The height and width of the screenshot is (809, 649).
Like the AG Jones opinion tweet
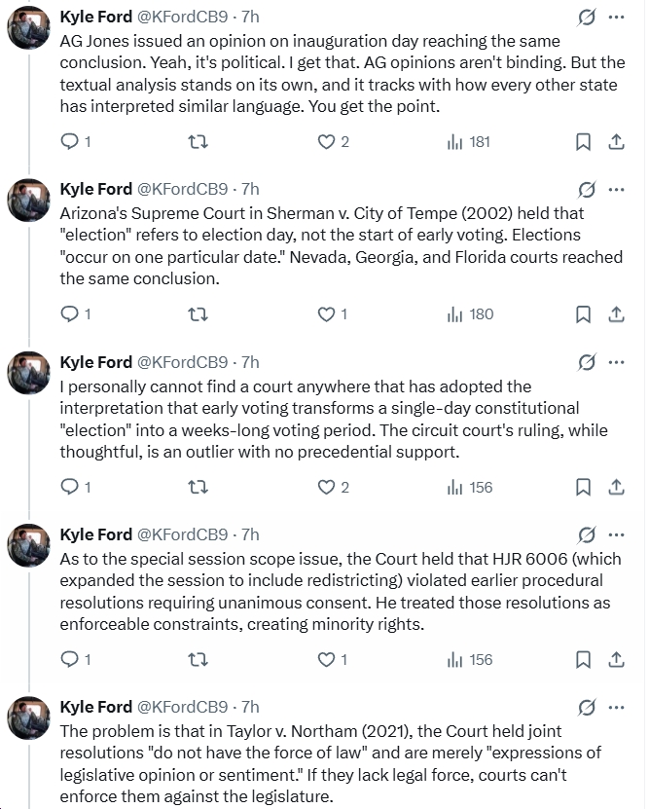327,142
